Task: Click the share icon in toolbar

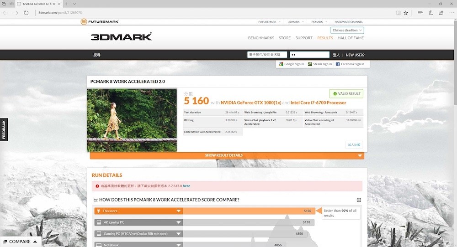Action: [x=441, y=13]
